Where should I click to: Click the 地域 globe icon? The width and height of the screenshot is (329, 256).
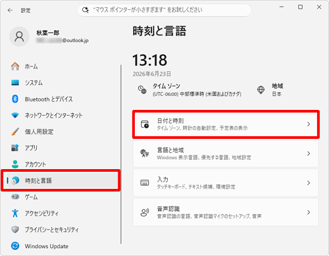pyautogui.click(x=261, y=90)
